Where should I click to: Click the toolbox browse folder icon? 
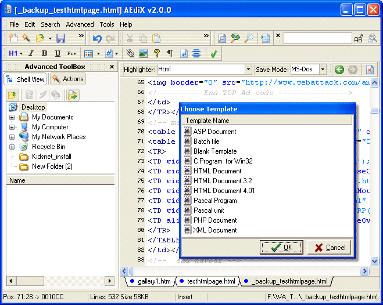[x=12, y=95]
